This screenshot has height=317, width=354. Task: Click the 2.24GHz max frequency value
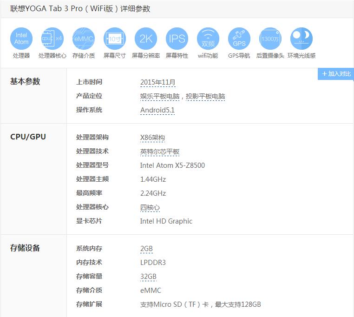click(x=153, y=193)
